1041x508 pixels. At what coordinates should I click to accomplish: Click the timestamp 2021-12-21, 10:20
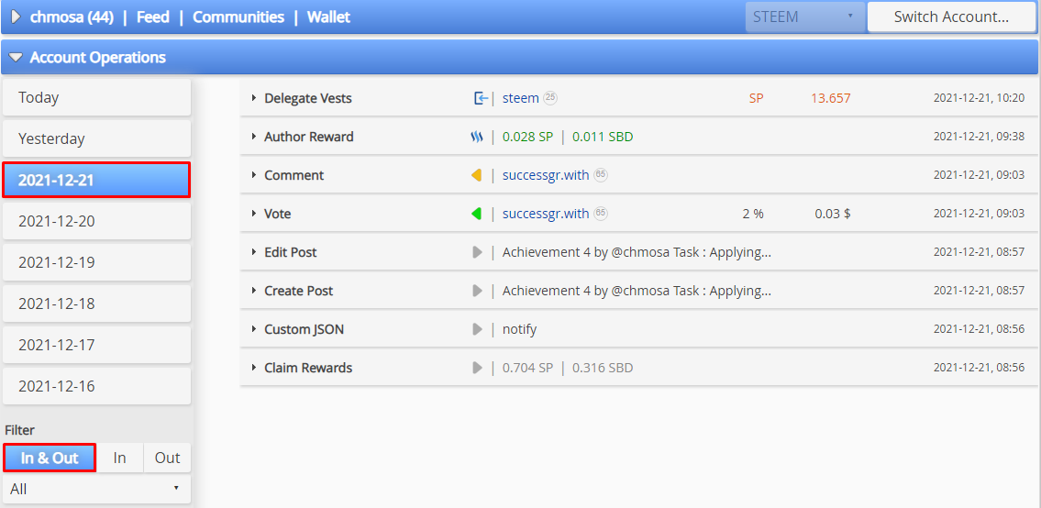(979, 98)
